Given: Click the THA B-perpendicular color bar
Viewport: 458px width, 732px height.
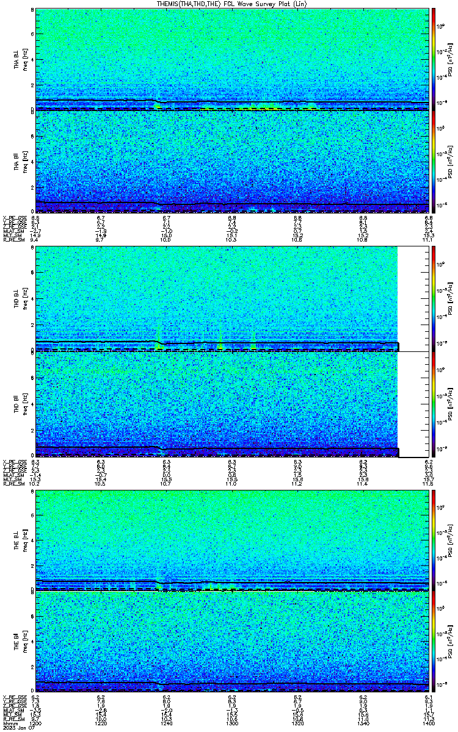Looking at the screenshot, I should pos(434,59).
